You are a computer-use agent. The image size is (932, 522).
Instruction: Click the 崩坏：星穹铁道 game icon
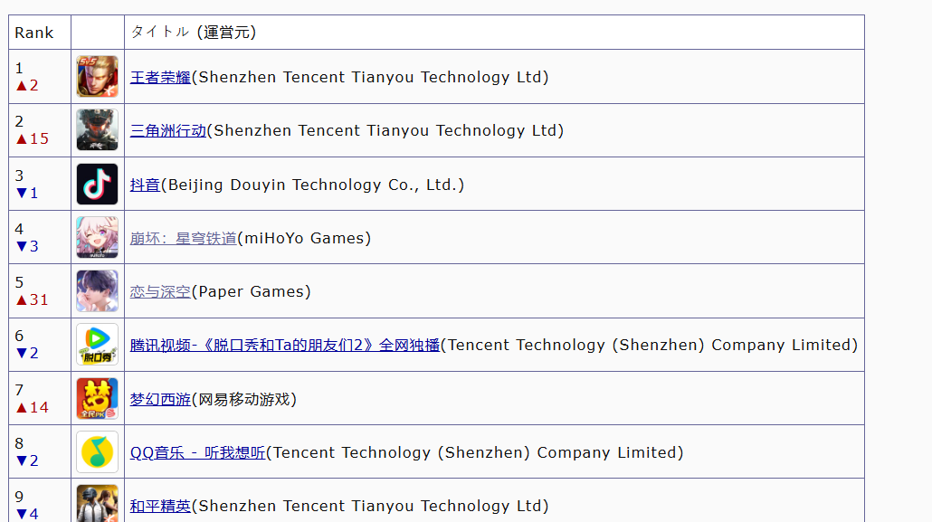[x=98, y=237]
